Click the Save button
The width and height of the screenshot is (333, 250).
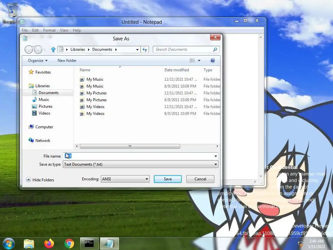coord(167,179)
